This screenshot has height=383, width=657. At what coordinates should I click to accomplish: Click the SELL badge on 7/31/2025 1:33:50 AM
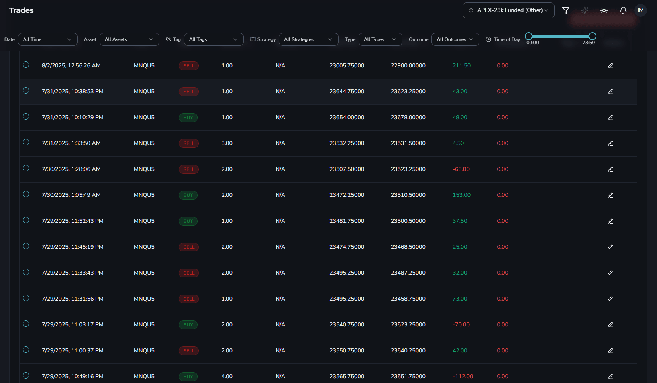coord(189,143)
